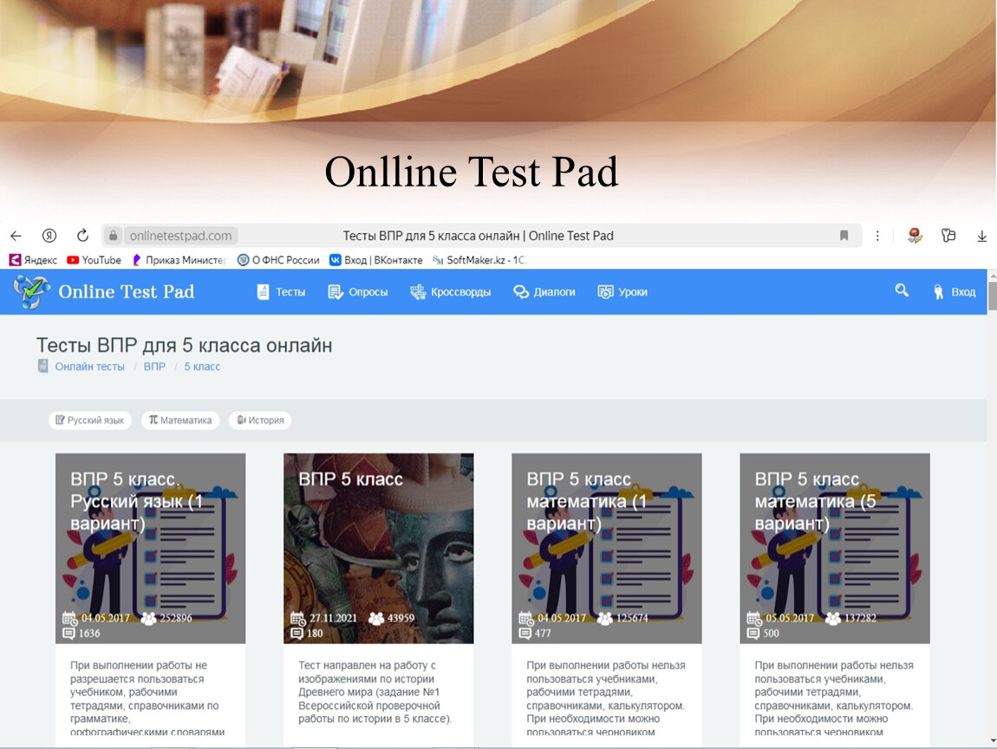Open the browser downloads icon
This screenshot has height=749, width=997.
(981, 236)
